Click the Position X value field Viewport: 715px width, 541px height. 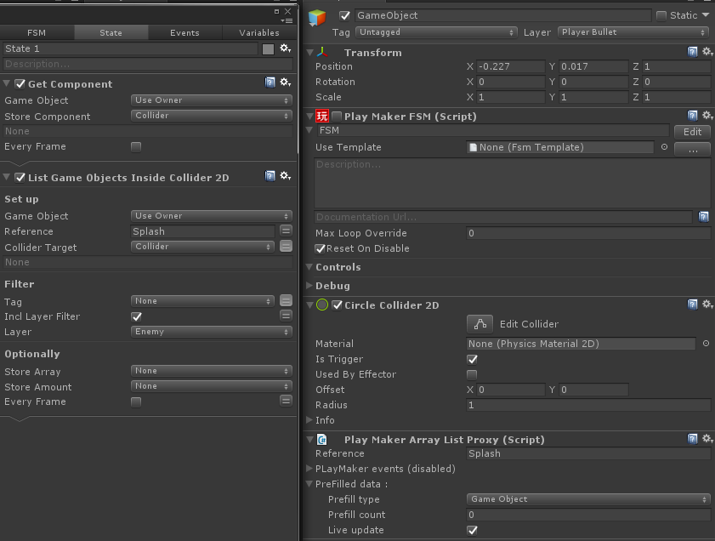coord(511,66)
